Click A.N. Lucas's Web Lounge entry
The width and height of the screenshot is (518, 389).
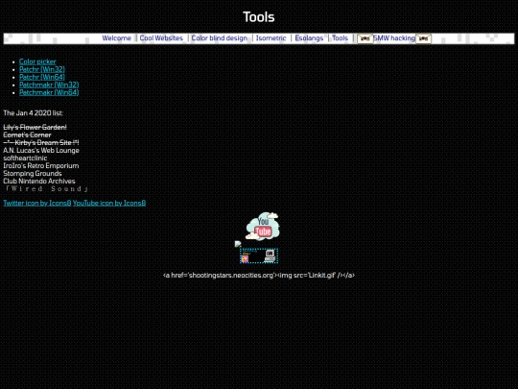tap(41, 151)
